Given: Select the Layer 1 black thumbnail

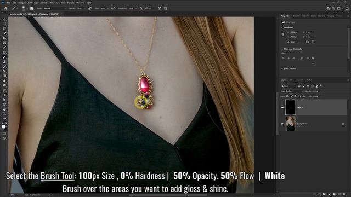Looking at the screenshot, I should pyautogui.click(x=291, y=107).
